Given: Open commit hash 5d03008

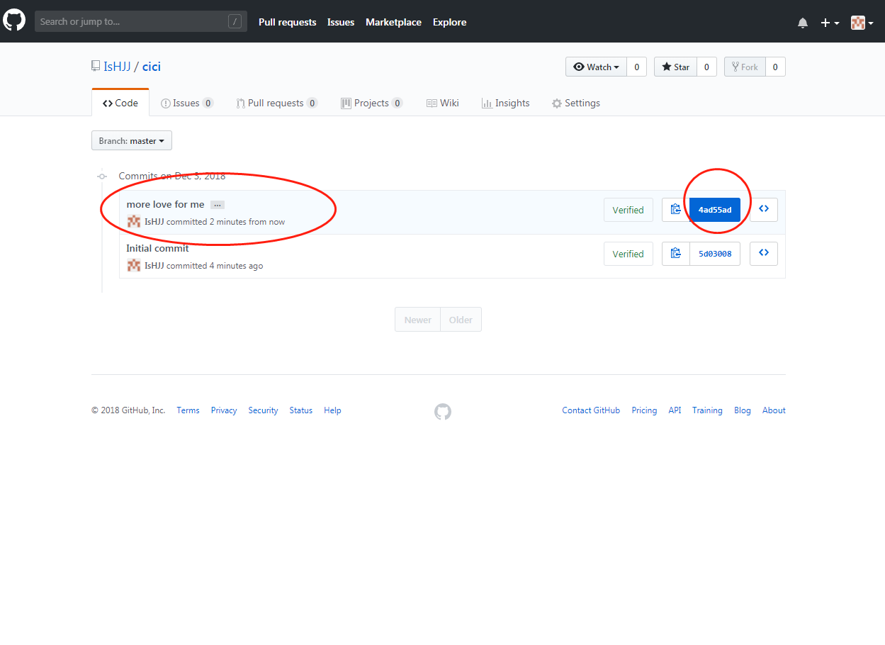Looking at the screenshot, I should 715,254.
